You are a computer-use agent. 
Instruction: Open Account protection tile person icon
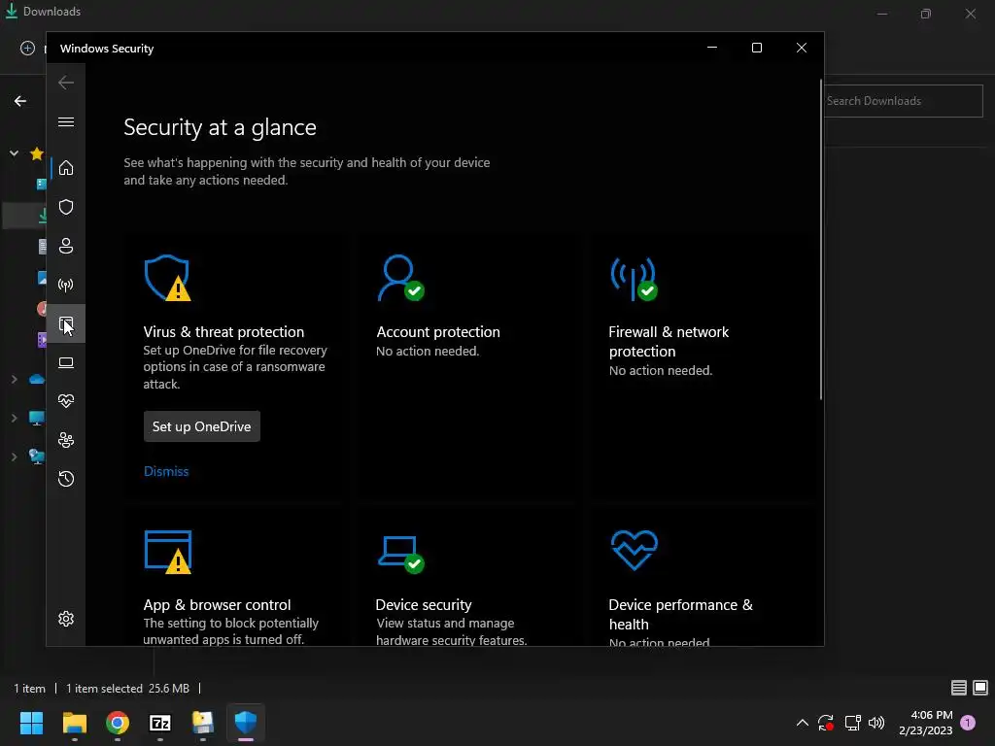point(400,278)
